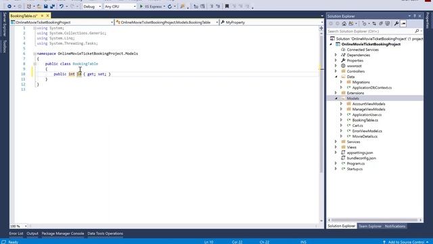The width and height of the screenshot is (433, 244).
Task: Expand the Controllers folder
Action: click(x=336, y=71)
